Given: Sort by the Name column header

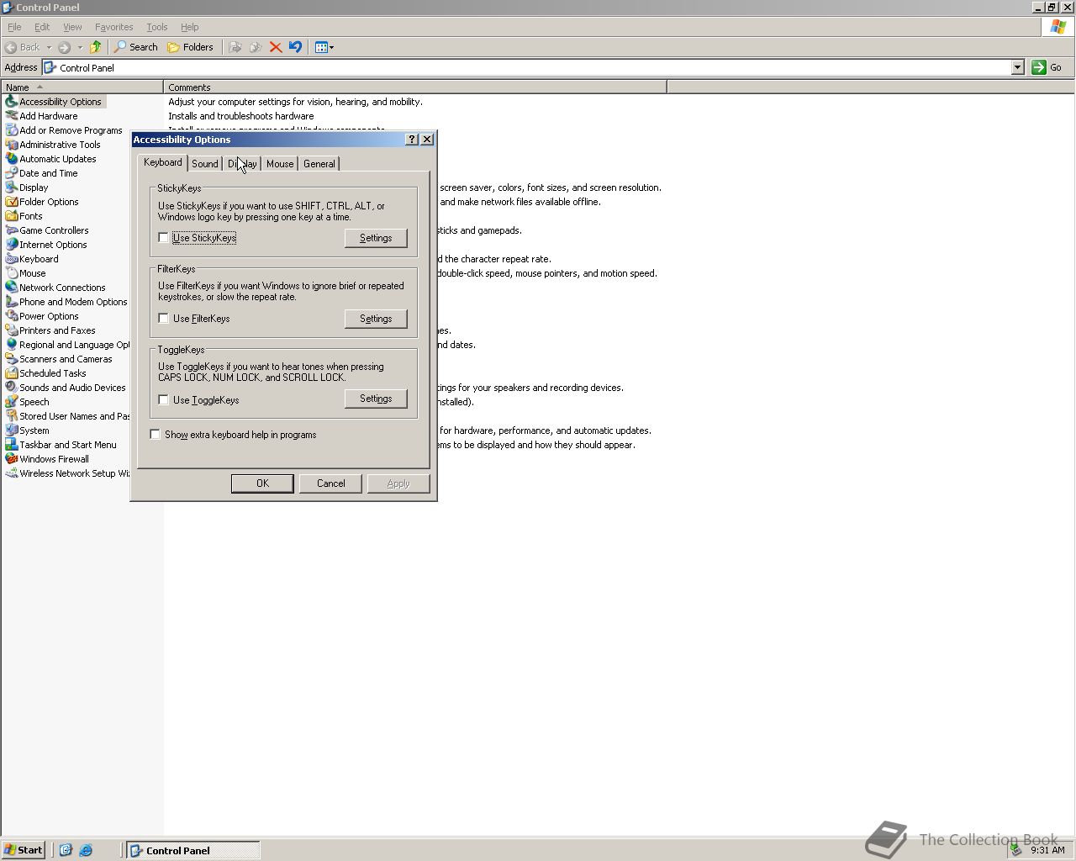Looking at the screenshot, I should coord(82,87).
